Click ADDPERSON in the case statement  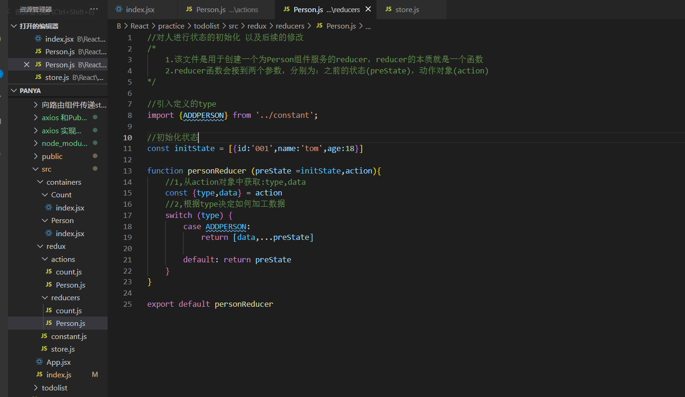226,227
